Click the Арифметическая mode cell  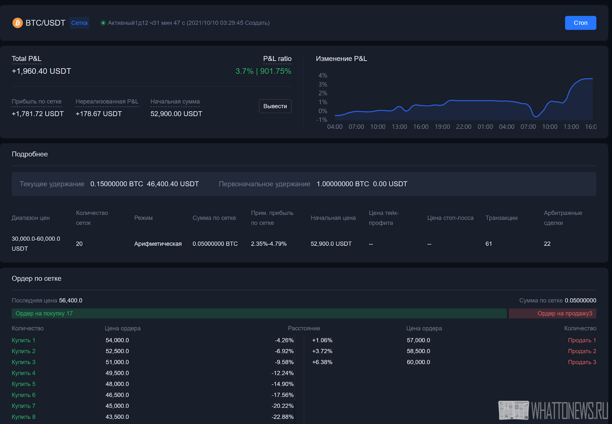(x=158, y=244)
